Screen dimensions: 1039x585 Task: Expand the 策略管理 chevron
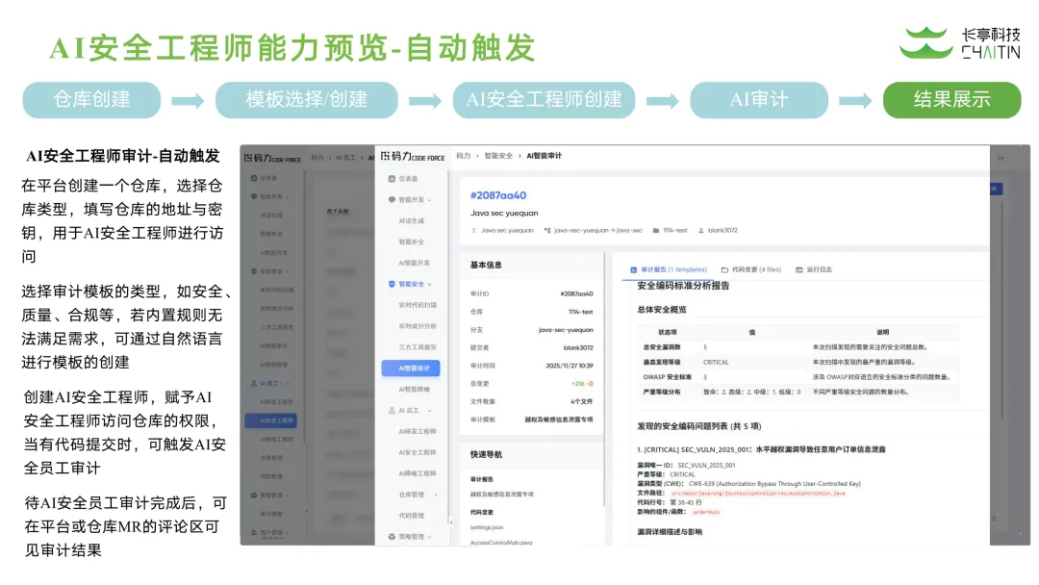(429, 537)
